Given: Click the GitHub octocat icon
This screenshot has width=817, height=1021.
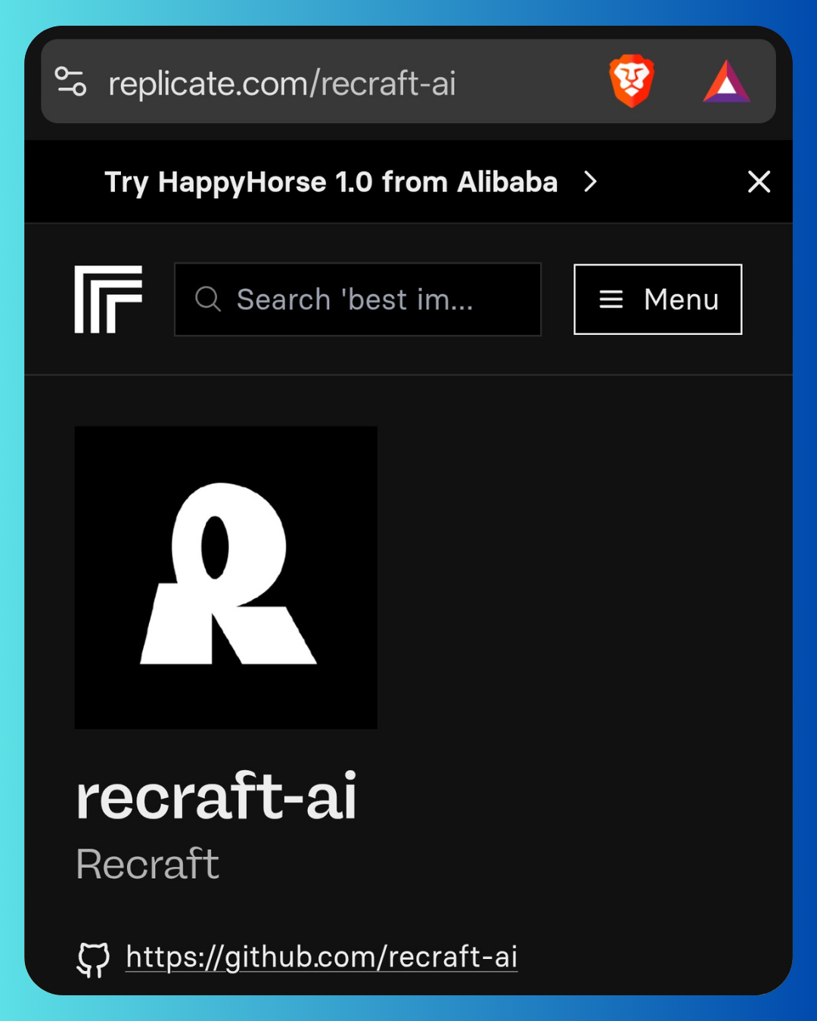Looking at the screenshot, I should 93,959.
